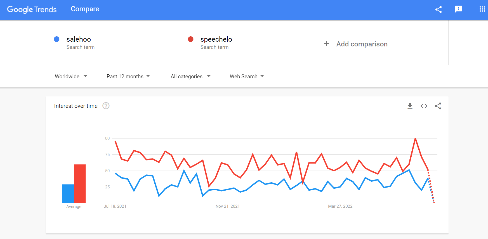Screen dimensions: 488x239
Task: Click the plus icon for comparison
Action: [x=326, y=44]
